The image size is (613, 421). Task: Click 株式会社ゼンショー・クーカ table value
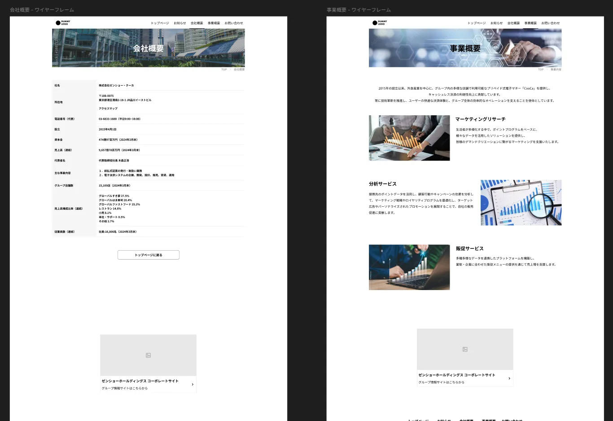point(116,85)
